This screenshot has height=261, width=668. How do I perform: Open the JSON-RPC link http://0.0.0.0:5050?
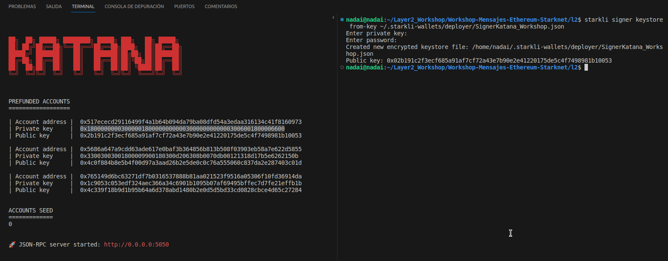pyautogui.click(x=136, y=245)
